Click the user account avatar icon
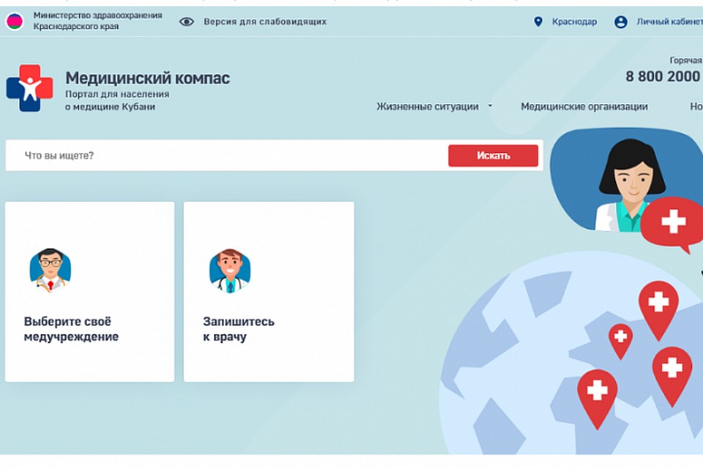The width and height of the screenshot is (703, 468). (620, 21)
